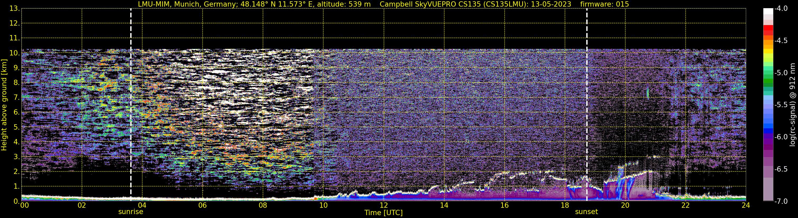Click the 'Time [UTC]' axis label

point(384,213)
